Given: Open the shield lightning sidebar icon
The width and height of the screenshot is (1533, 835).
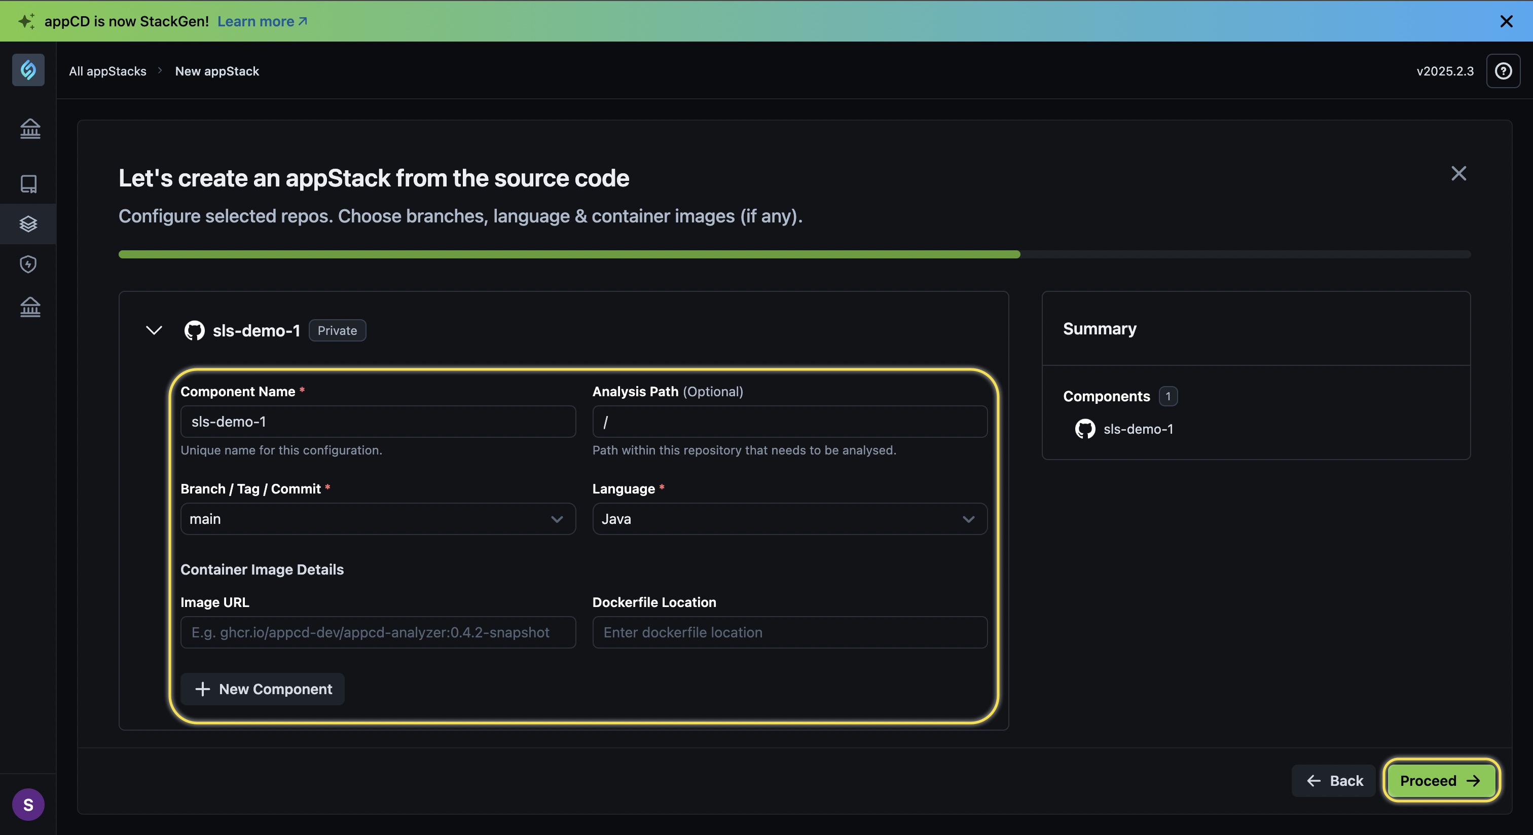Looking at the screenshot, I should point(28,264).
